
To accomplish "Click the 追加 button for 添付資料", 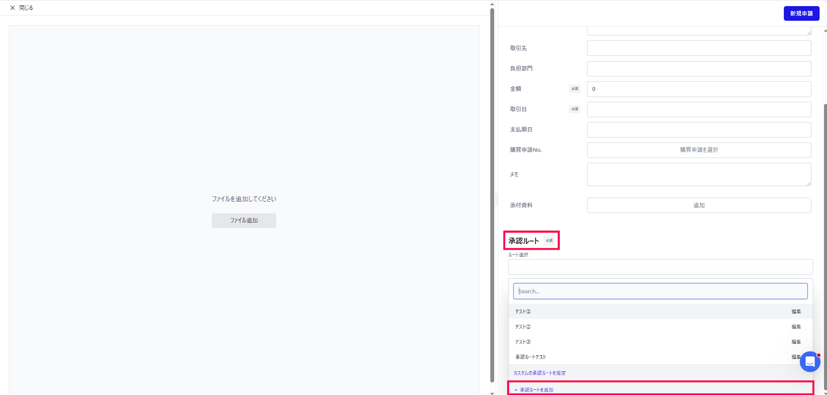I will pyautogui.click(x=699, y=205).
